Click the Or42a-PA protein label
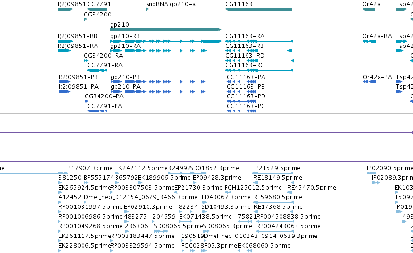Viewport: 413px width, 253px height. (x=378, y=77)
